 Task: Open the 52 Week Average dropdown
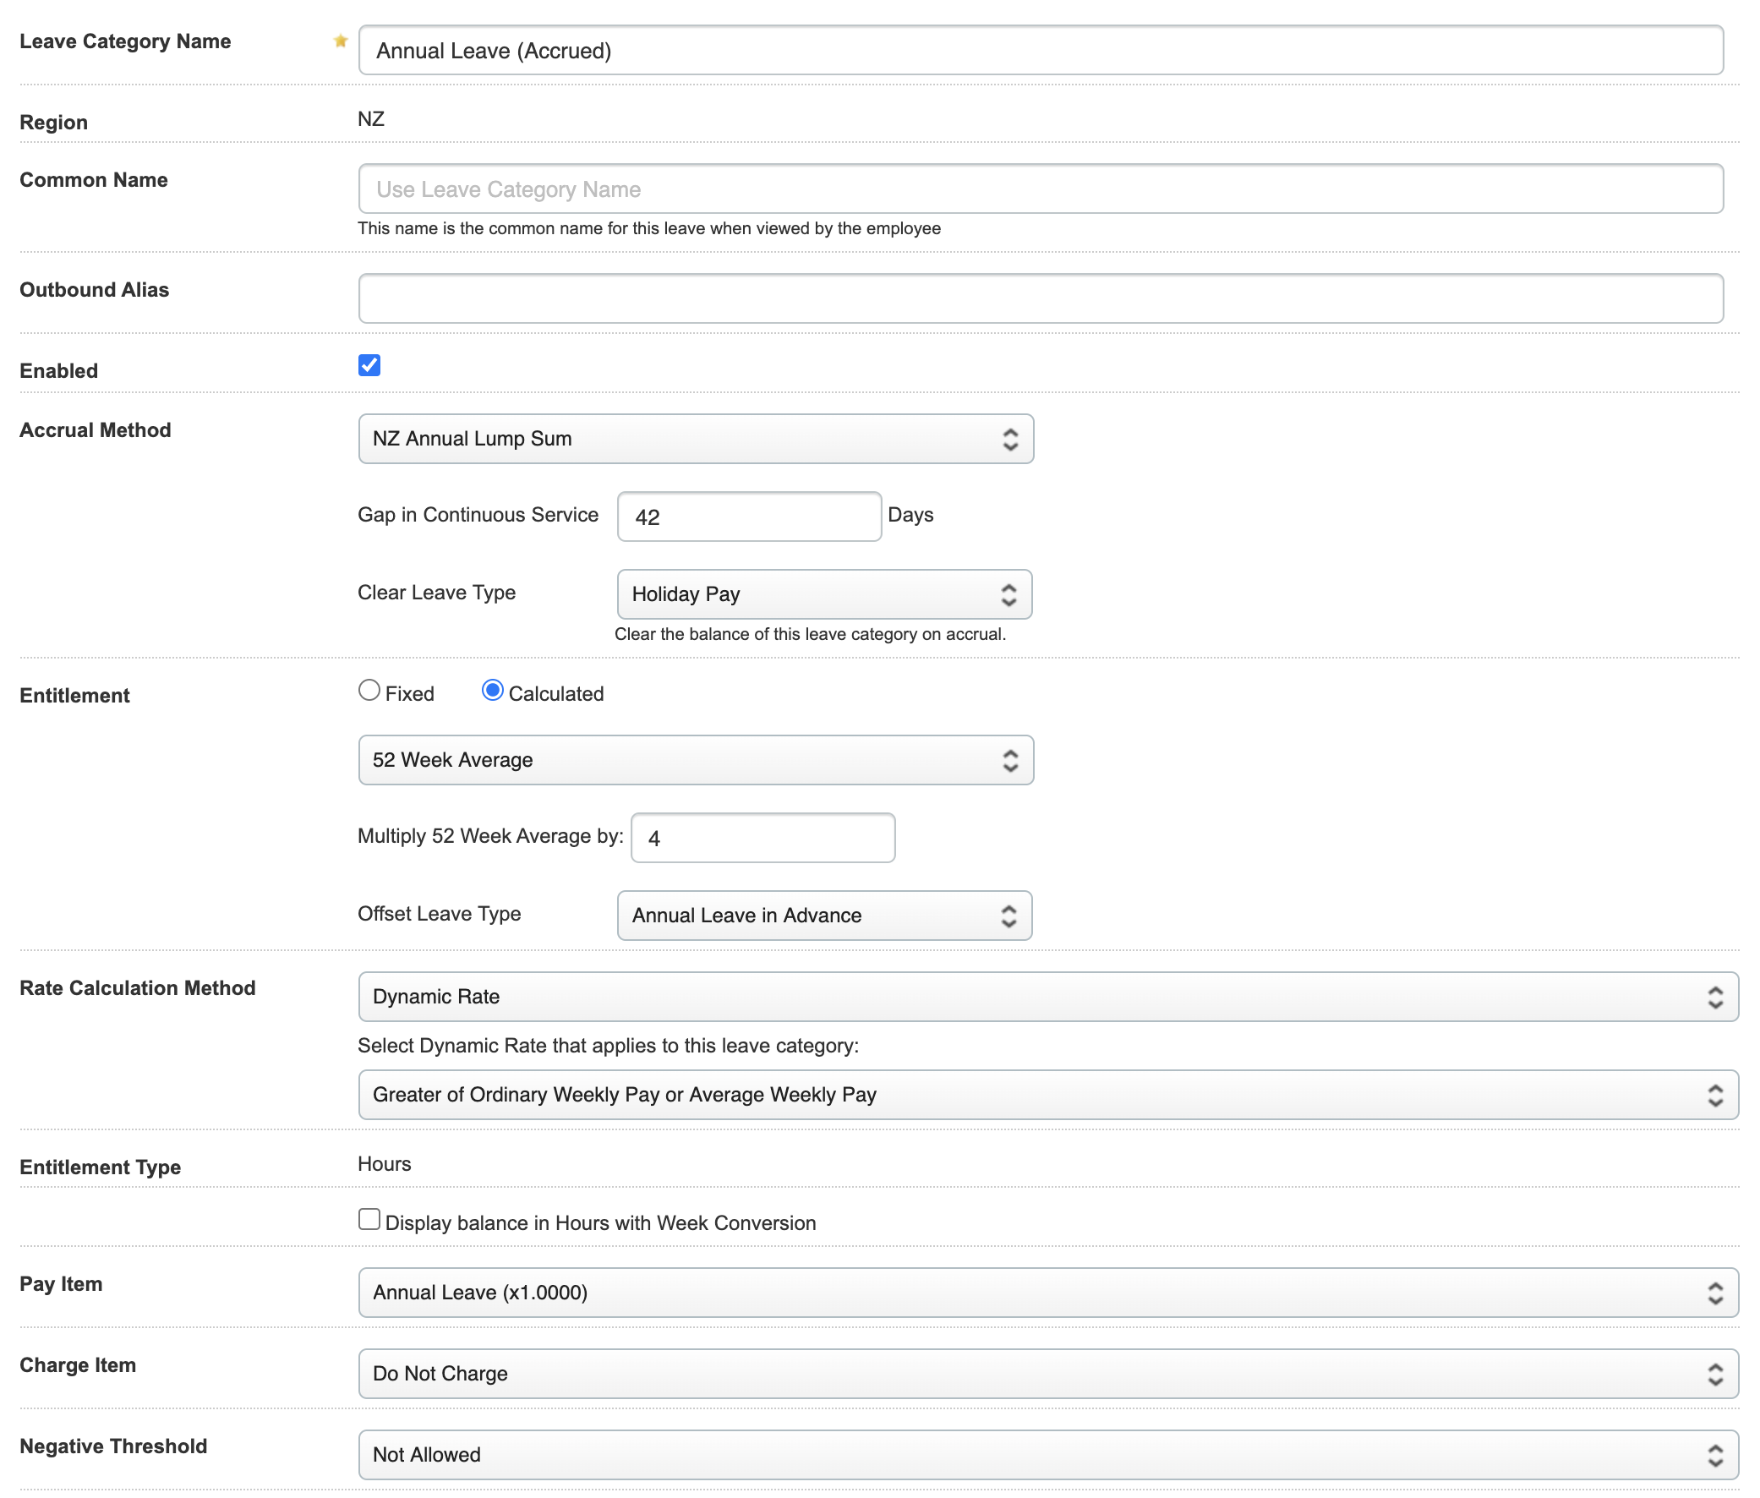pyautogui.click(x=695, y=760)
